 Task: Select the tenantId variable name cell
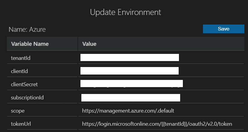click(21, 58)
